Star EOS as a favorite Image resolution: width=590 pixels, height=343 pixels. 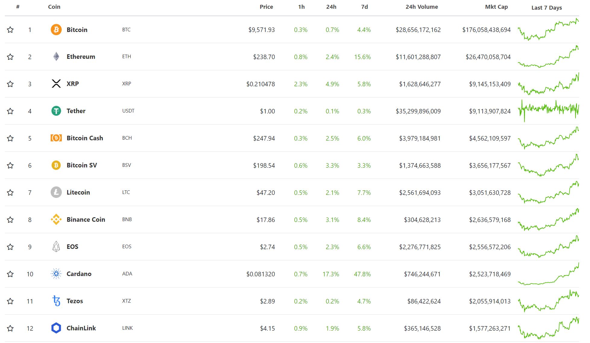[x=10, y=247]
